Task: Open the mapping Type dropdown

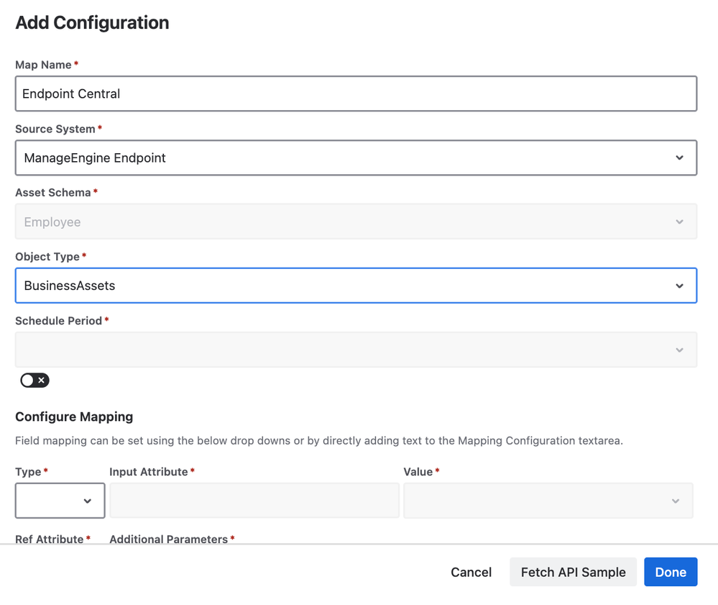Action: click(60, 501)
